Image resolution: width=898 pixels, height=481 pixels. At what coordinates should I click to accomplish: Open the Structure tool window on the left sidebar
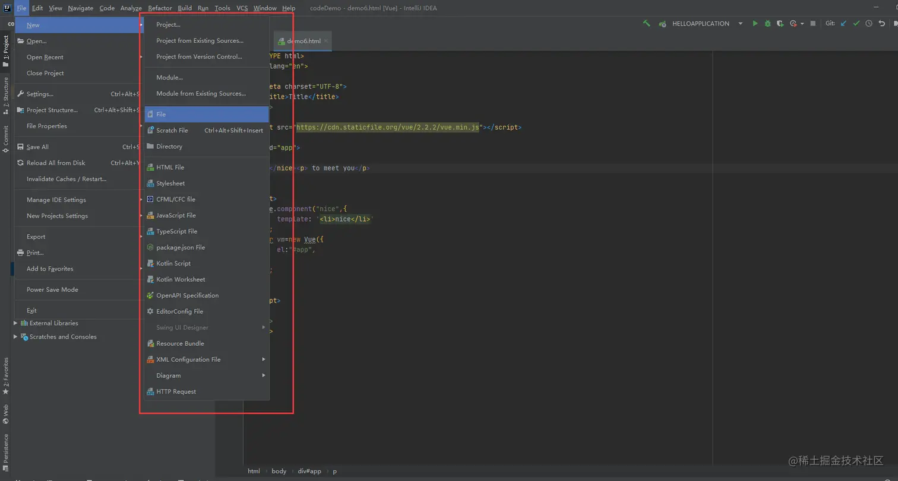(x=6, y=95)
